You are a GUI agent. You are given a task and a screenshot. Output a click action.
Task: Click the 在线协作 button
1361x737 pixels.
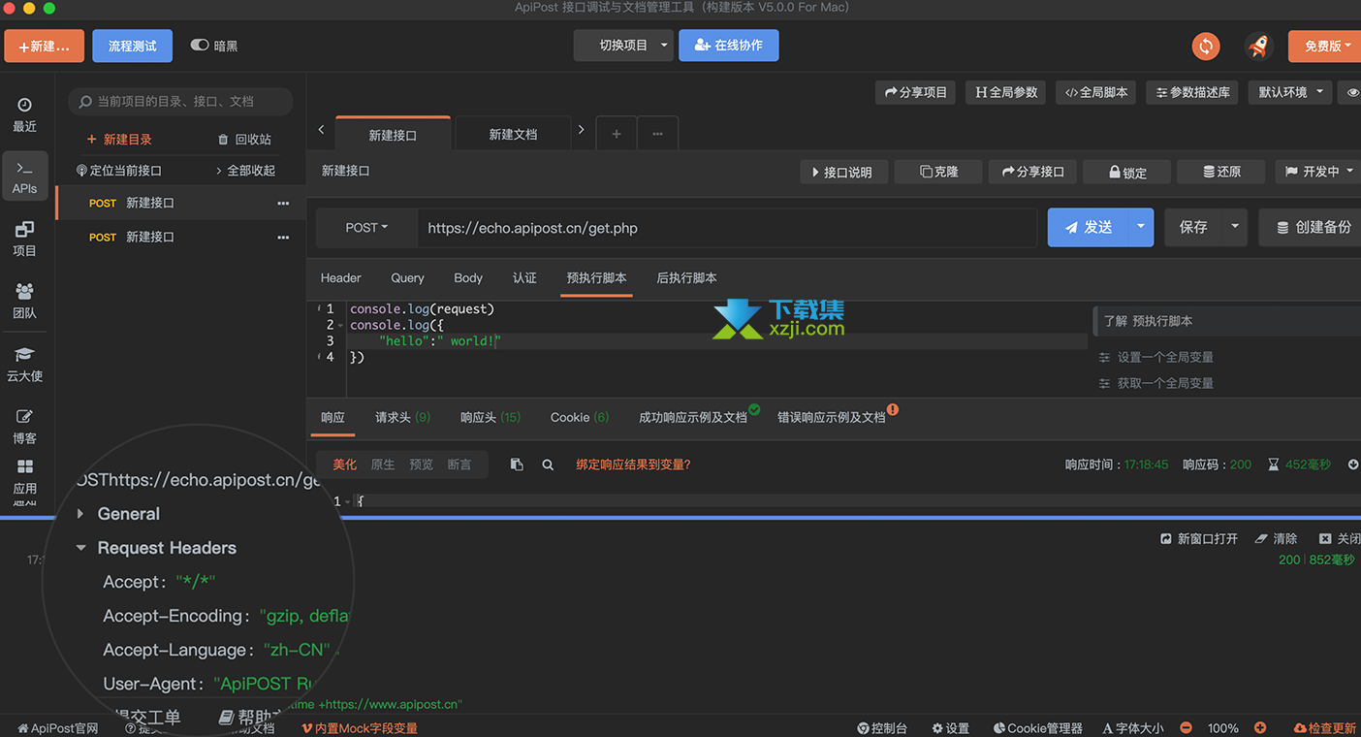(x=729, y=46)
